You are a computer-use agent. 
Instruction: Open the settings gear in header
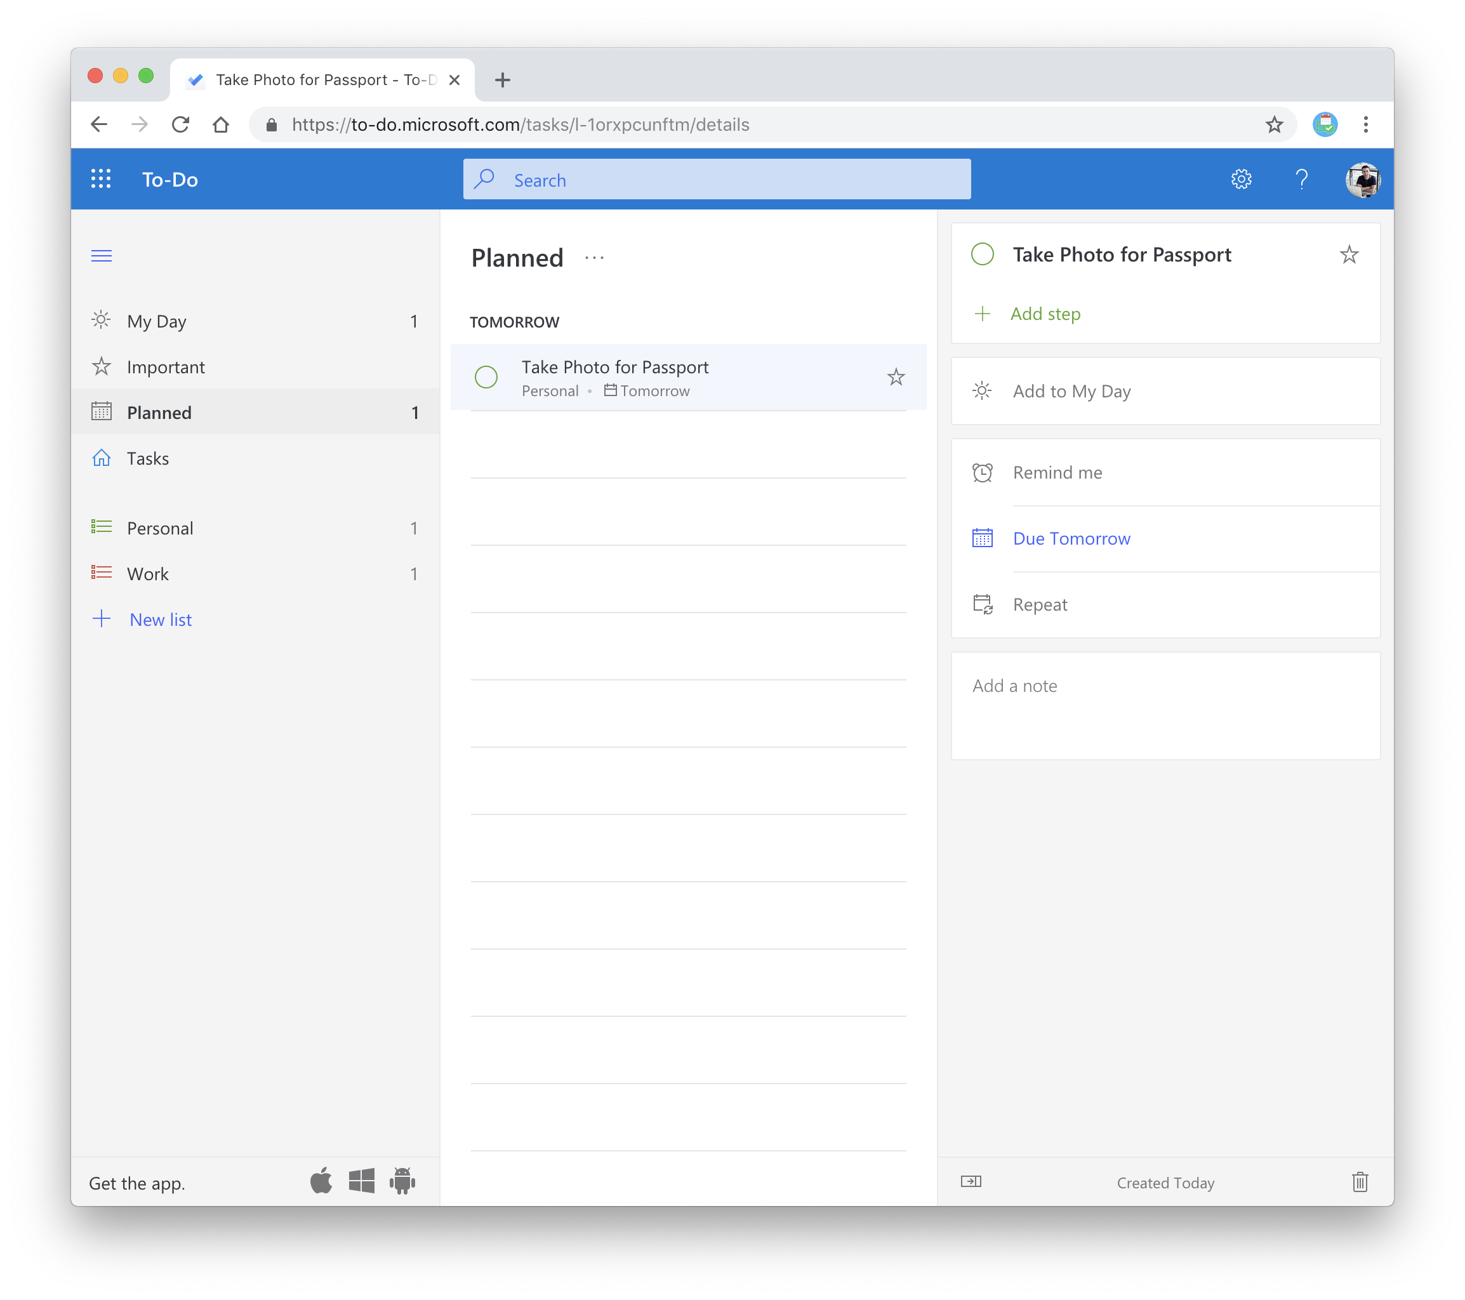(1241, 179)
